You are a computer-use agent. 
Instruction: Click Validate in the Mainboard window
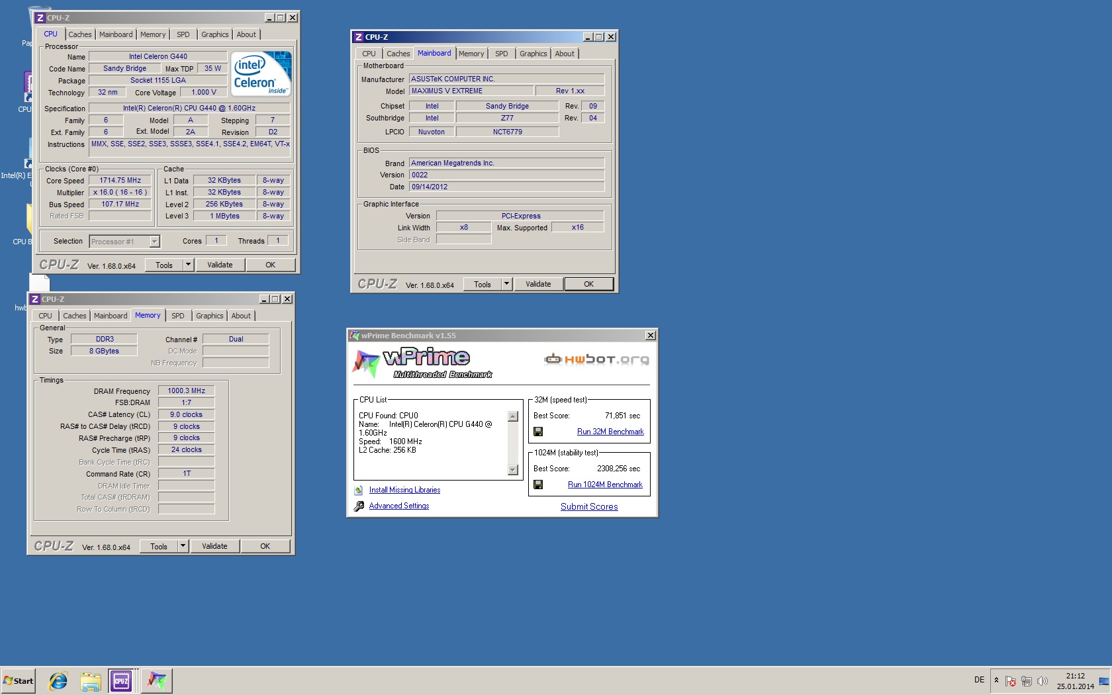click(x=538, y=284)
